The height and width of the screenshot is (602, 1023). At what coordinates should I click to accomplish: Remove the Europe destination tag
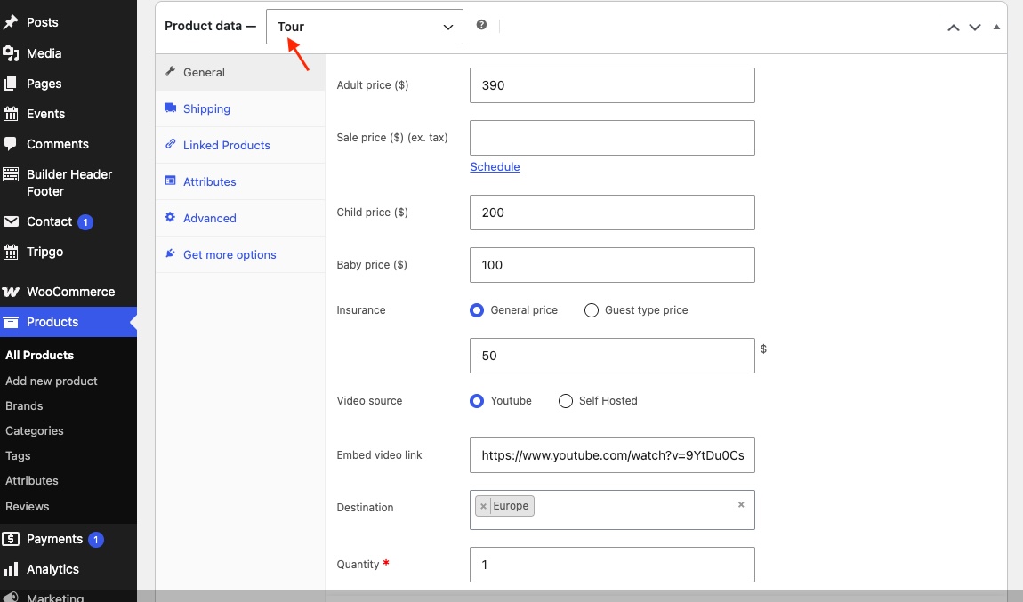tap(483, 506)
